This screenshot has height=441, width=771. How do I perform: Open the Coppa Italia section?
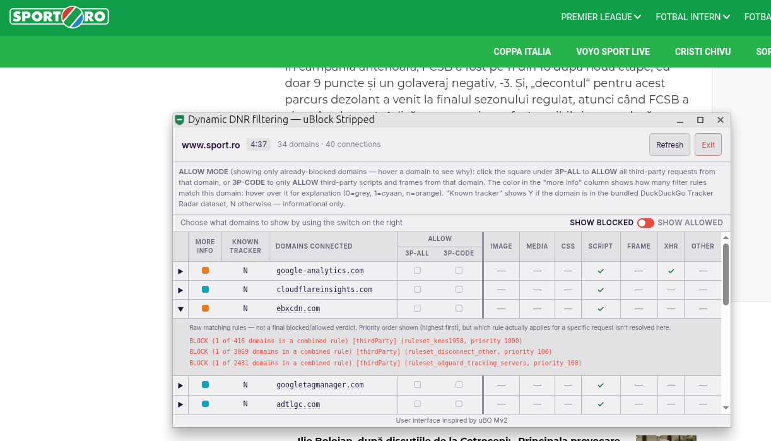pos(522,52)
